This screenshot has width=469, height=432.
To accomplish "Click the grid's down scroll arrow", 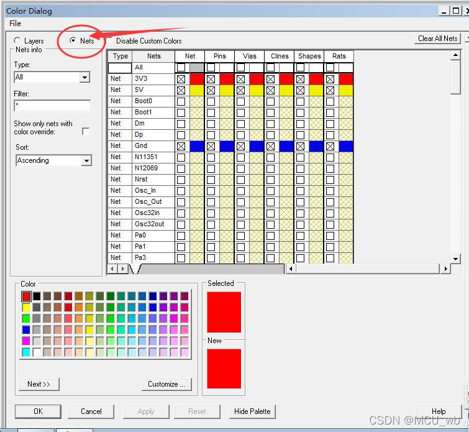I will pyautogui.click(x=455, y=259).
